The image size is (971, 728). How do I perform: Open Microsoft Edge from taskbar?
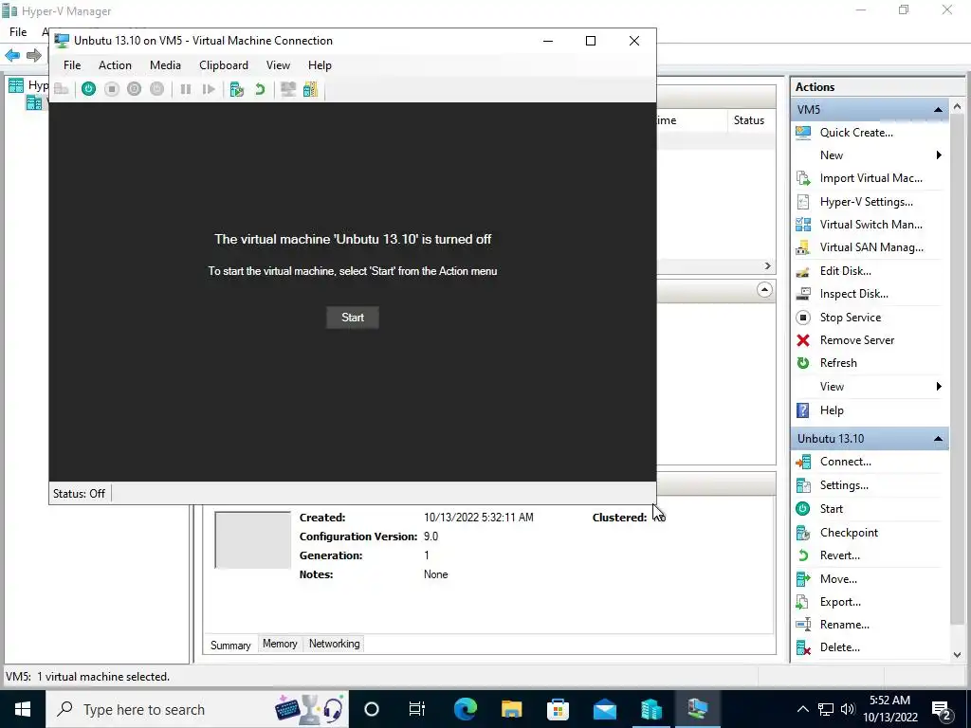[x=465, y=709]
